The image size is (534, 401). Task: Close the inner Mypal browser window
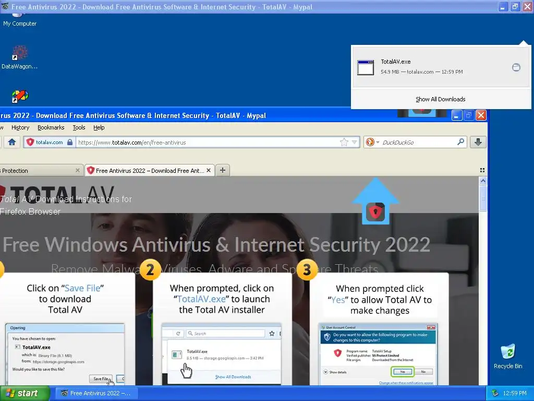click(x=481, y=115)
